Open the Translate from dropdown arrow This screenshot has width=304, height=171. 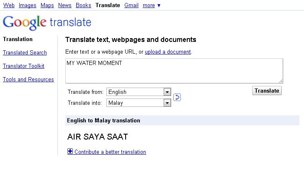tap(167, 92)
